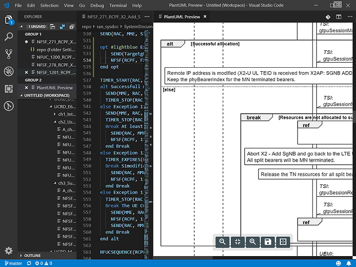
Task: Open More Actions for the preview group
Action: (350, 17)
